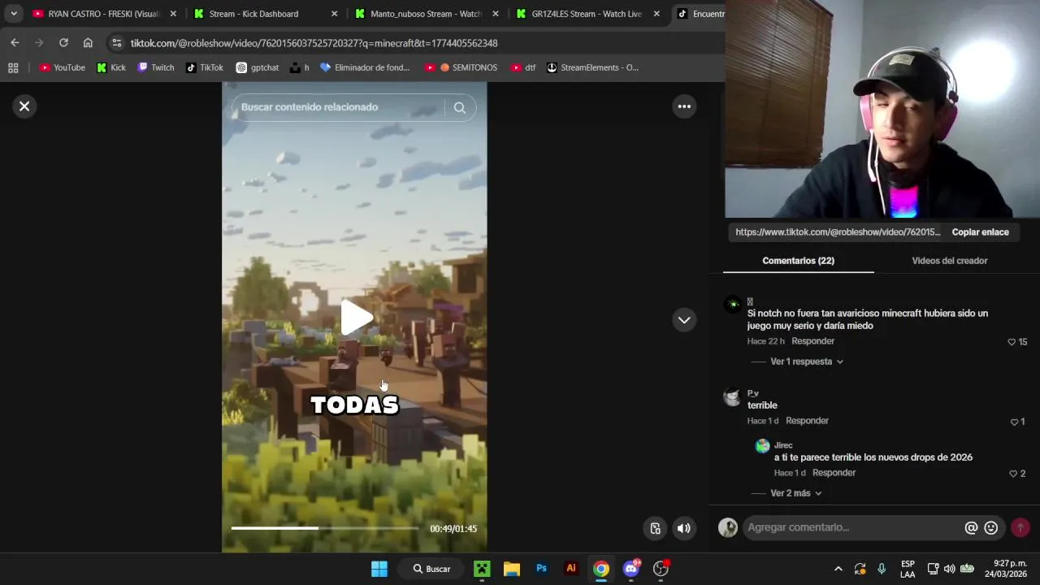Open SEMITONOS bookmark
1040x585 pixels.
[461, 67]
